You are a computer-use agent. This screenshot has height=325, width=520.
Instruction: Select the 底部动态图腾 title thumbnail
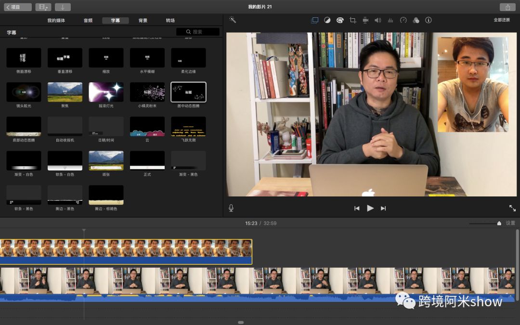pyautogui.click(x=24, y=126)
